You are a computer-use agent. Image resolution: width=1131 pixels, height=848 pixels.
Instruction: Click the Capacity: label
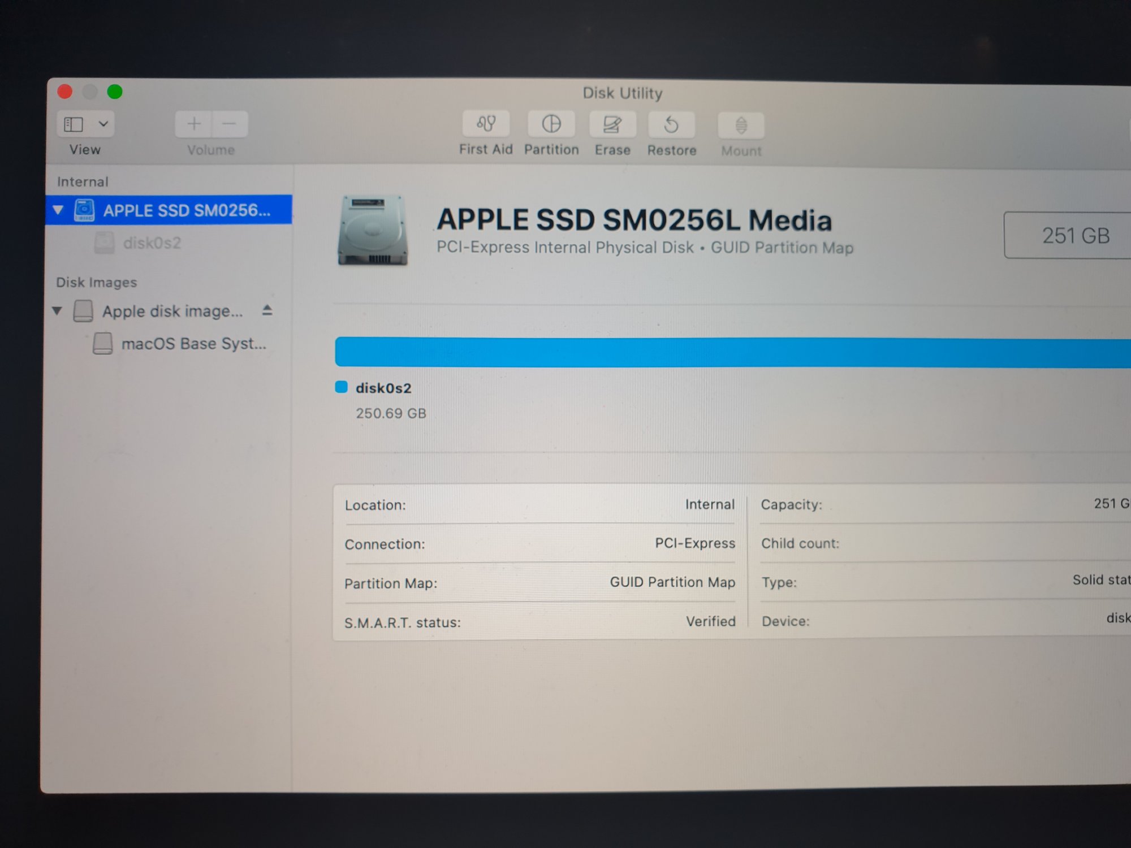[x=791, y=504]
